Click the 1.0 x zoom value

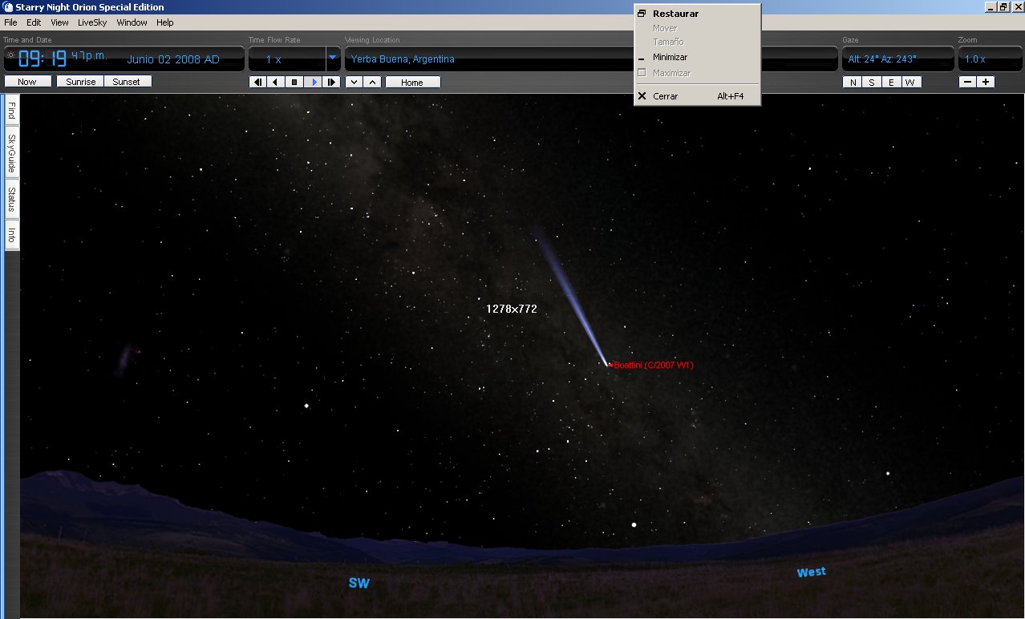(975, 59)
